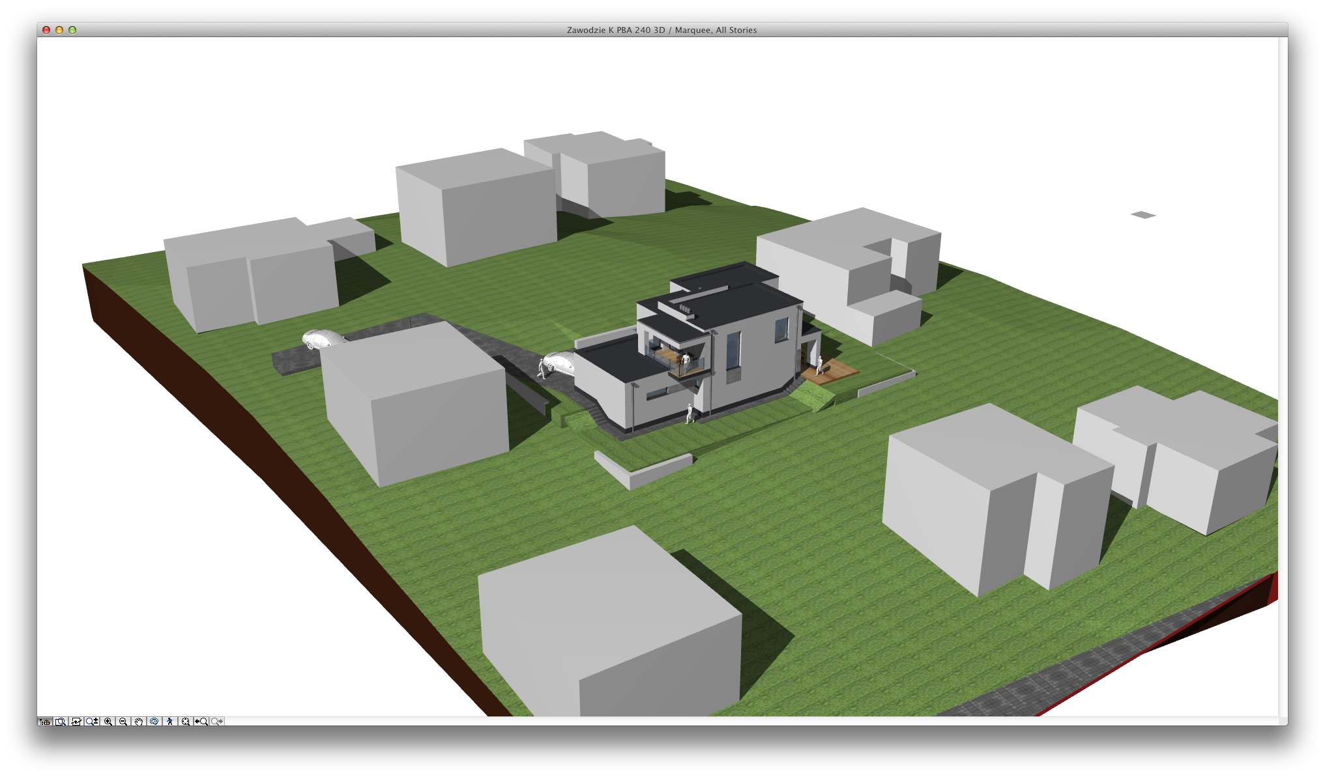Click the yellow minimize window button

[x=59, y=30]
